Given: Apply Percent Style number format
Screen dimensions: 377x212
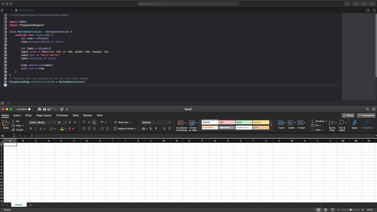Looking at the screenshot, I should pos(151,129).
